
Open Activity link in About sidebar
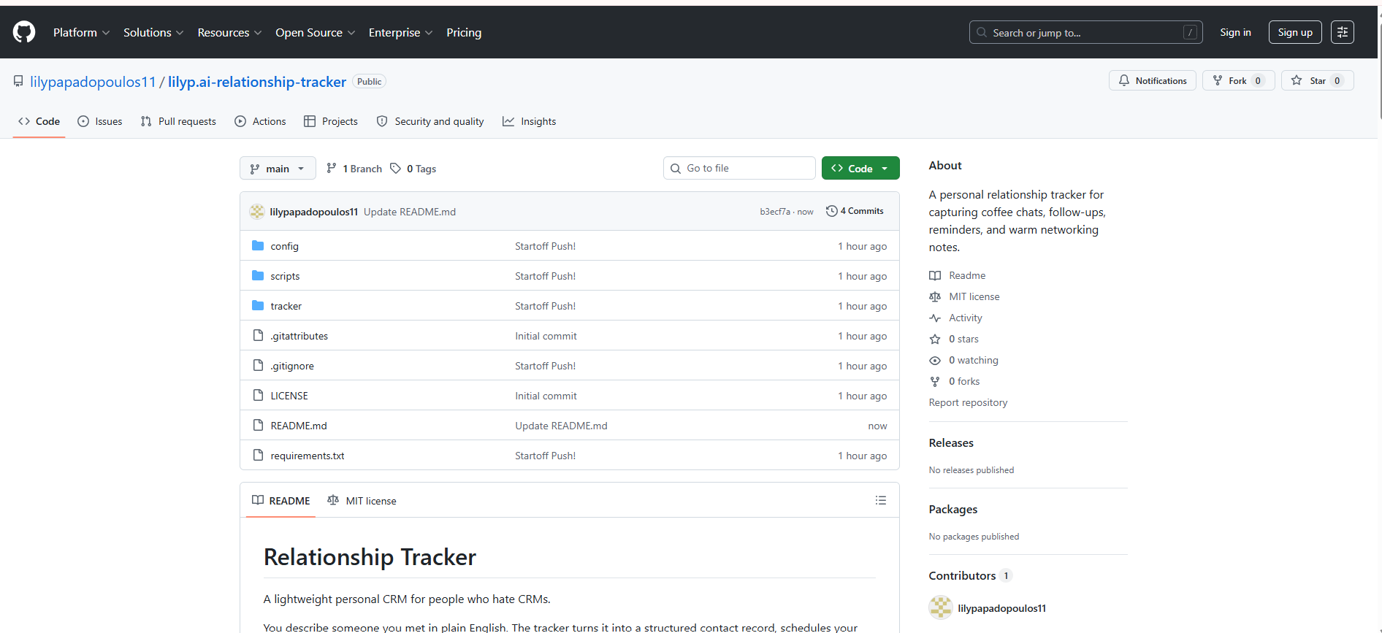[x=956, y=318]
